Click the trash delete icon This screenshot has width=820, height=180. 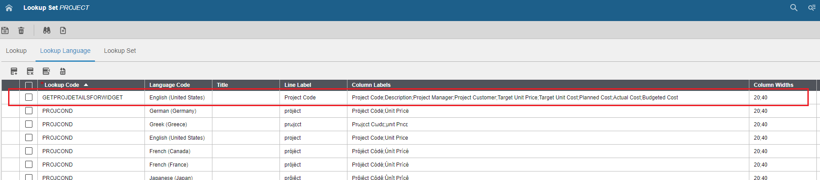click(x=21, y=30)
